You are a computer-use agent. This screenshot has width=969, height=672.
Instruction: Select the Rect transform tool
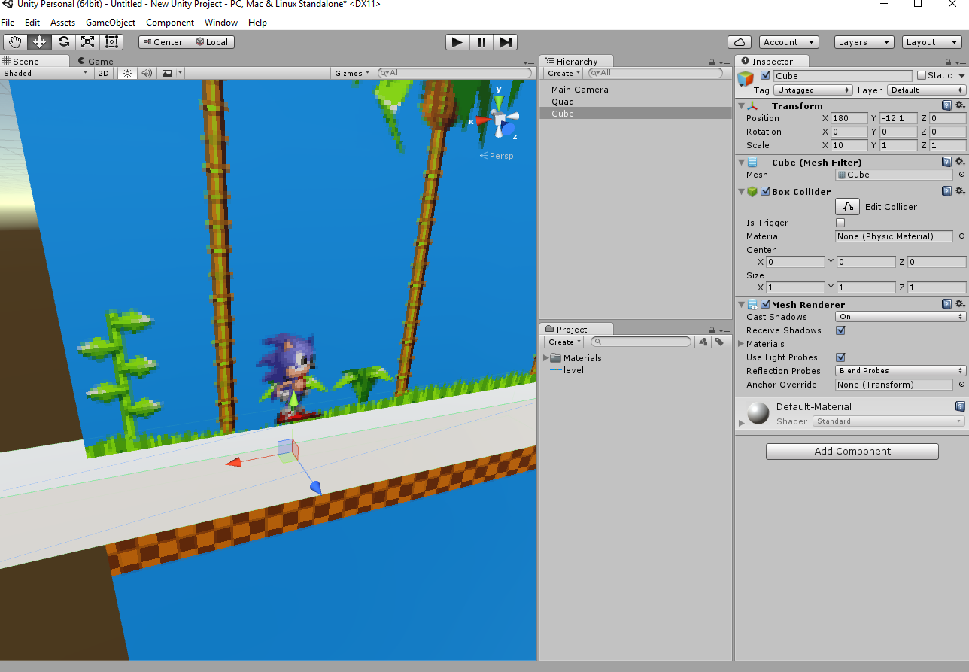[111, 42]
